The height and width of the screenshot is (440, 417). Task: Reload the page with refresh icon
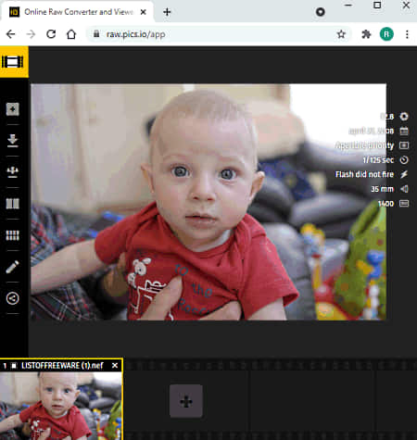tap(51, 34)
